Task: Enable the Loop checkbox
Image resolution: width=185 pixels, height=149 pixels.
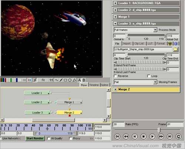Action: [x=149, y=76]
